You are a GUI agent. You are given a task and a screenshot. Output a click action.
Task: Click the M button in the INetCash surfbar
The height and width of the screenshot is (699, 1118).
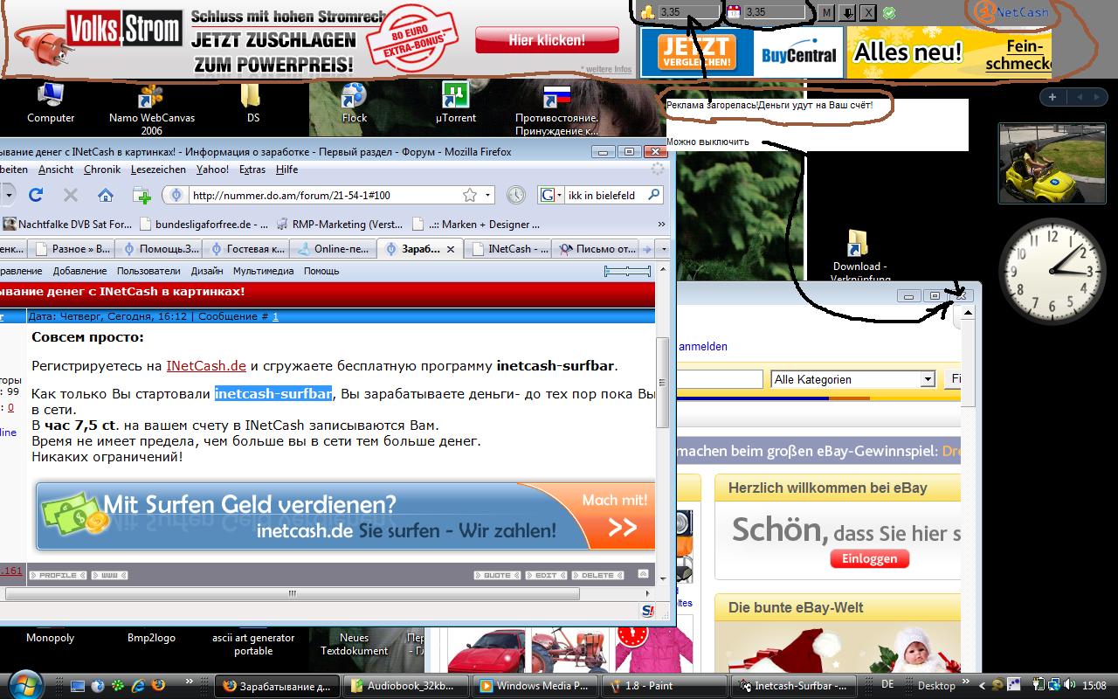826,12
